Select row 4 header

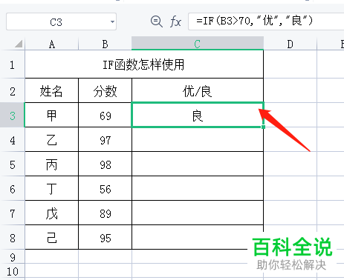[x=12, y=140]
